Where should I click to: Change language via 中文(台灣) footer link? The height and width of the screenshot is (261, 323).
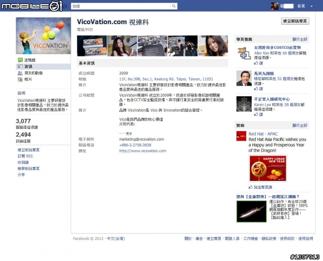(x=116, y=239)
